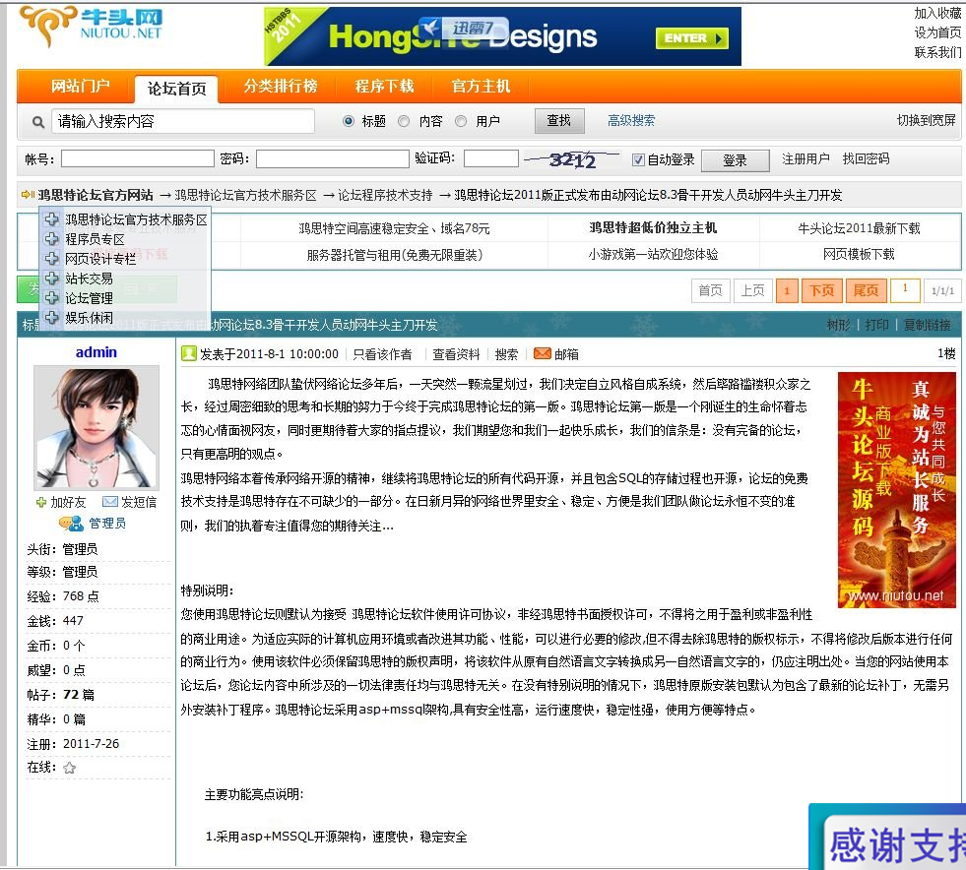Expand plus icon beside 鸿思特论坛官方技术服务区
The width and height of the screenshot is (966, 870).
click(x=52, y=219)
